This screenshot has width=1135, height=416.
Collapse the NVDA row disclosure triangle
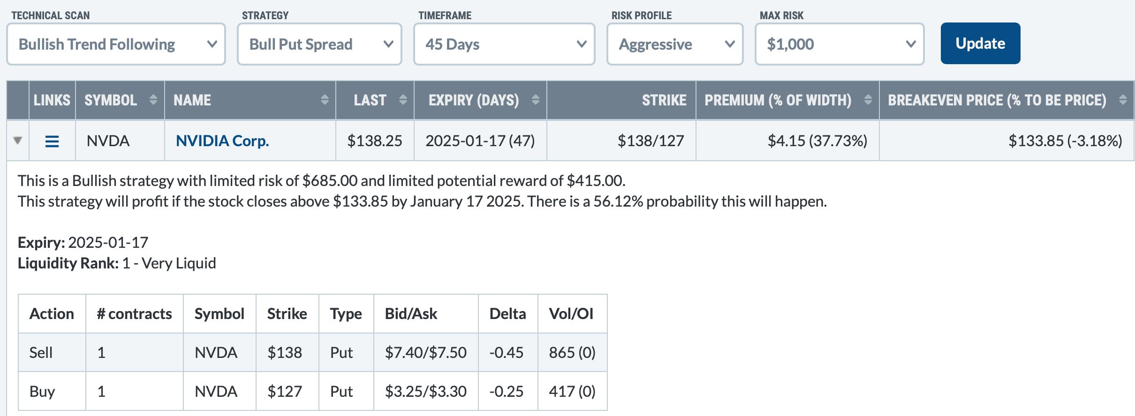pyautogui.click(x=18, y=141)
